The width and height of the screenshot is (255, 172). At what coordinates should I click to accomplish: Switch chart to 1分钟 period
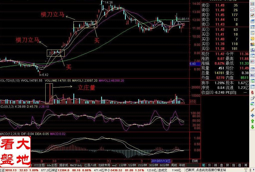click(x=123, y=165)
